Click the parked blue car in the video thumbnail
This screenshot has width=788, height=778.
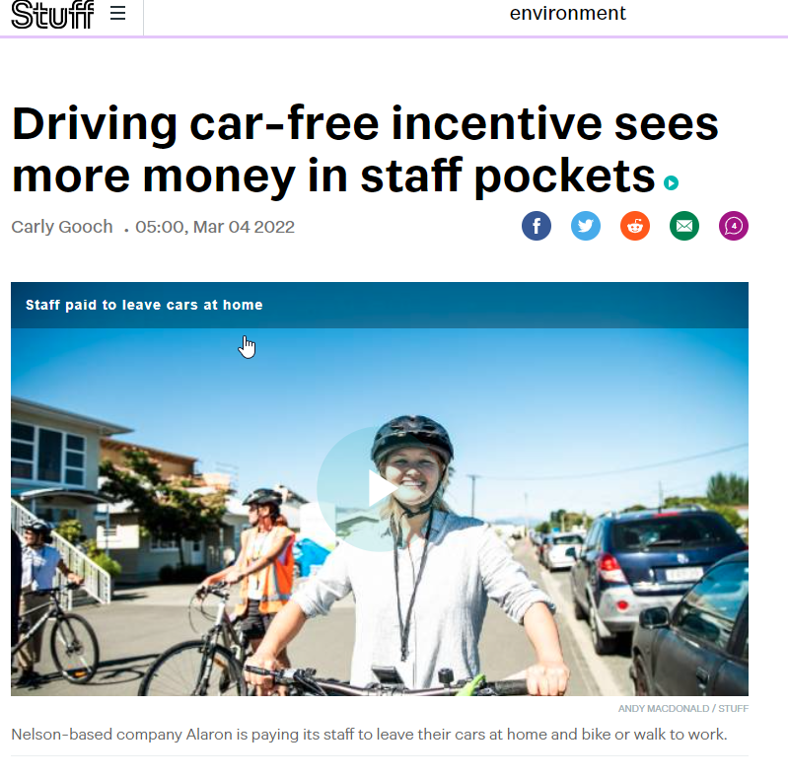[x=656, y=578]
